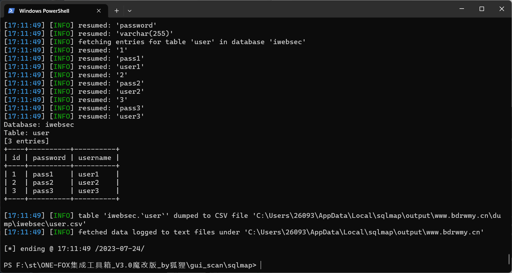Click the 'username' column header in table
512x273 pixels.
pos(95,158)
